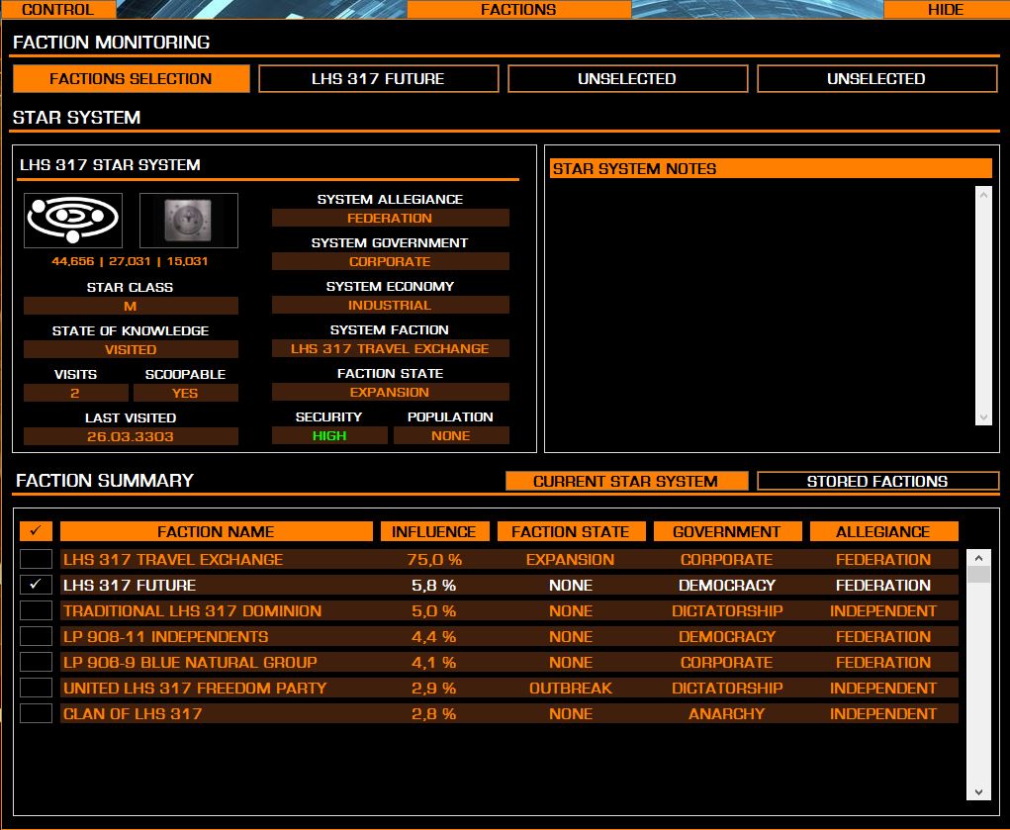Select the first Unselected faction slot
This screenshot has width=1010, height=830.
(627, 78)
